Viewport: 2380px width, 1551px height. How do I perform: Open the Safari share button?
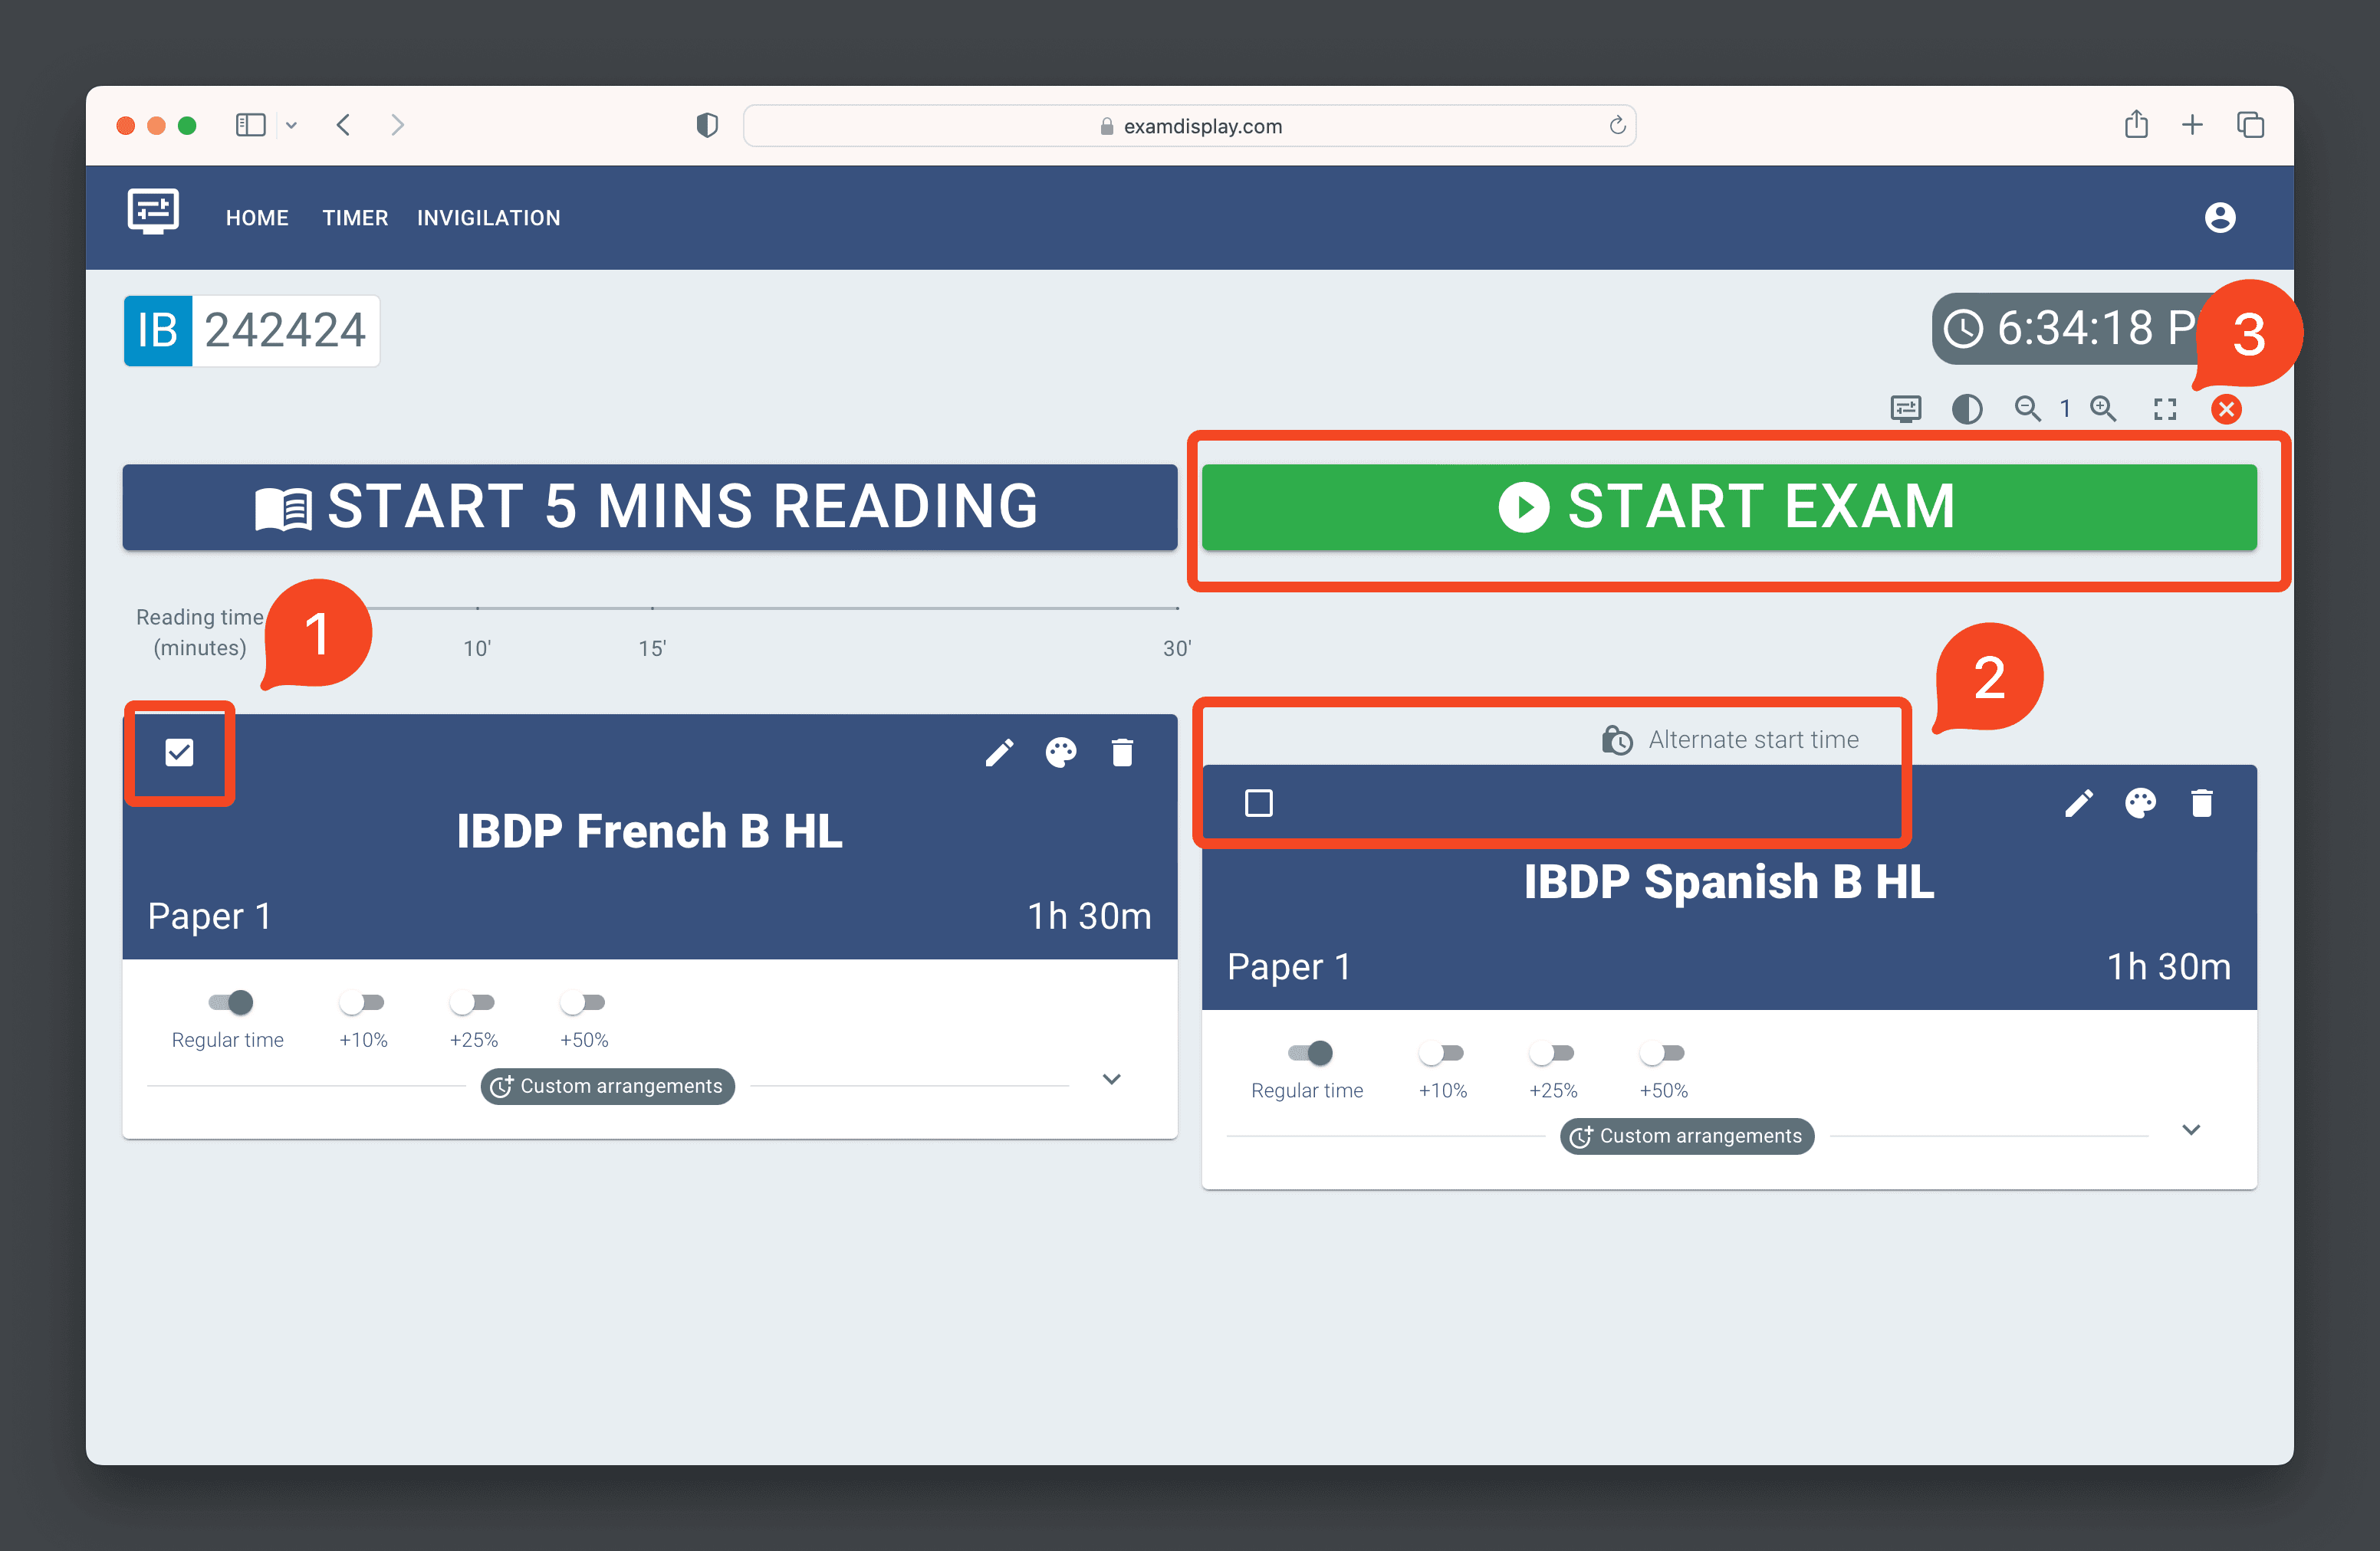point(2136,124)
